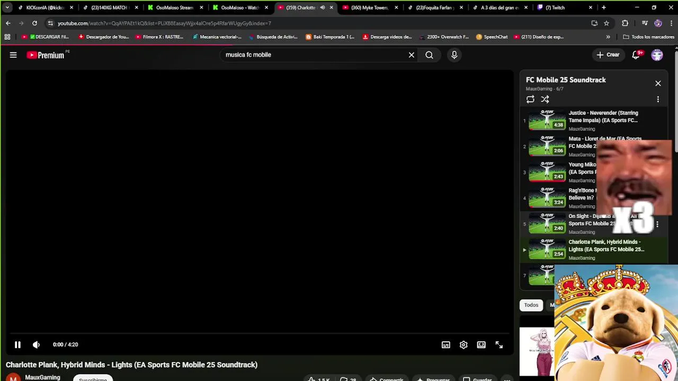
Task: Close the FC Mobile 25 Soundtrack playlist panel
Action: click(x=658, y=84)
